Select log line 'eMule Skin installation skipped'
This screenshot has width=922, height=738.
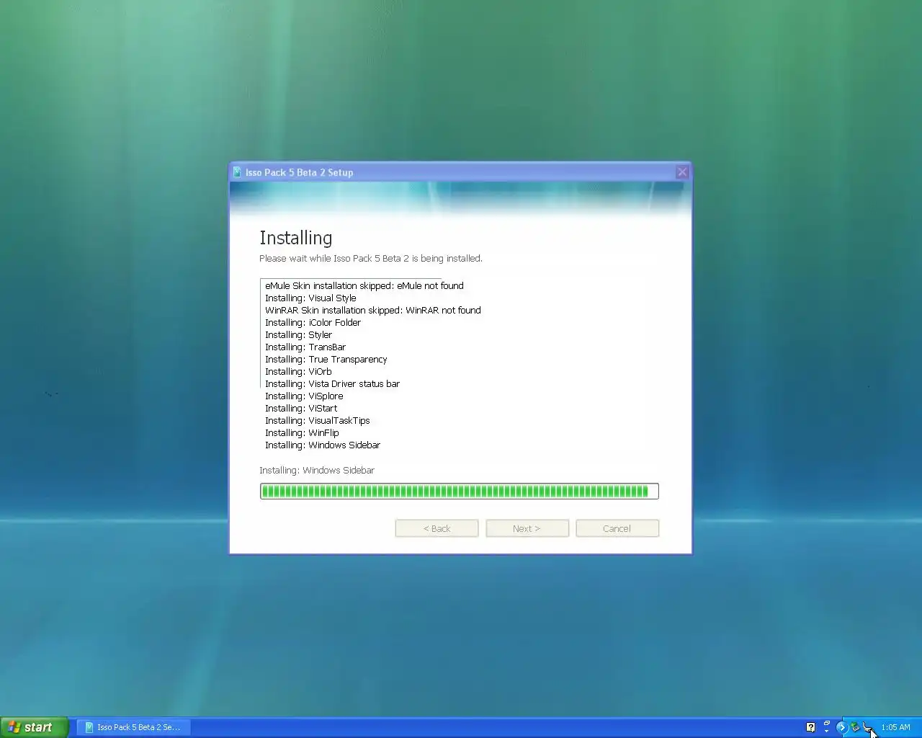click(x=364, y=286)
